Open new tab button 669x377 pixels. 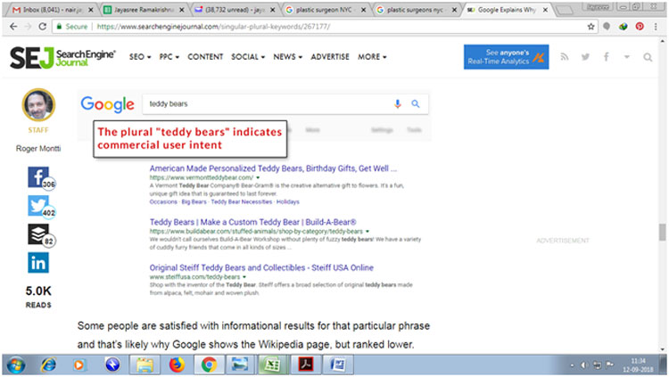coord(565,10)
